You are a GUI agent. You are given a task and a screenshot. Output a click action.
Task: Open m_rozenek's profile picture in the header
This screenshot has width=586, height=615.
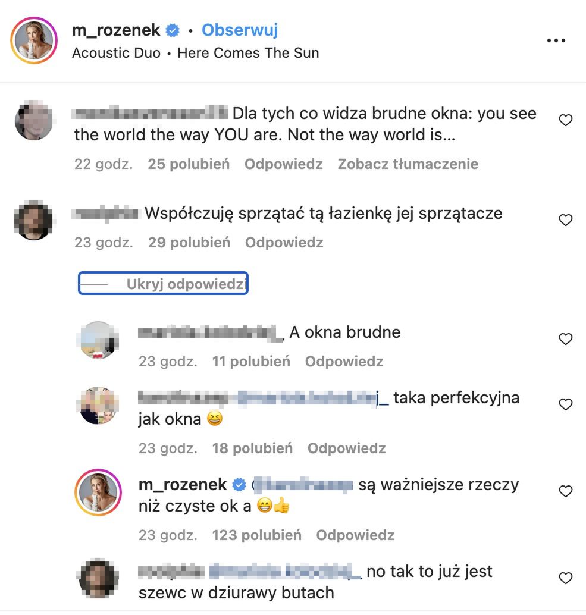pos(34,41)
